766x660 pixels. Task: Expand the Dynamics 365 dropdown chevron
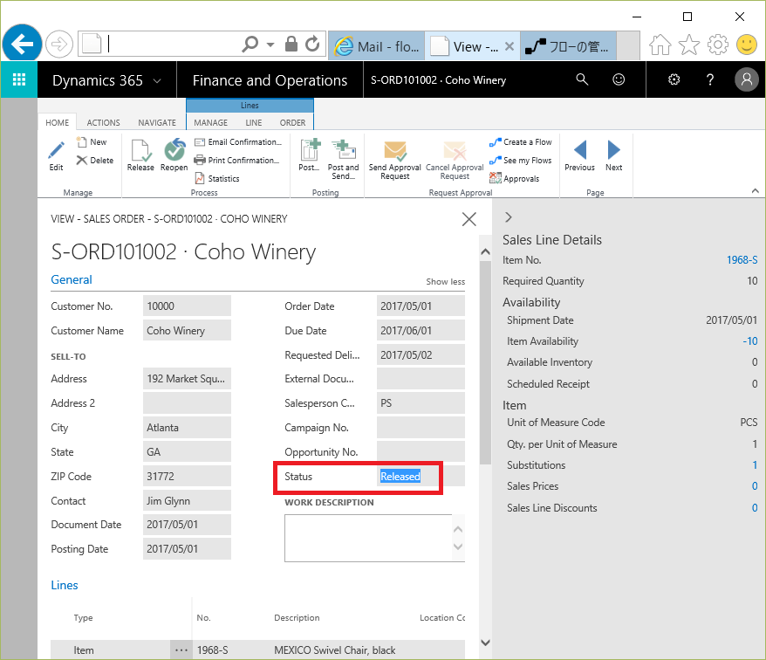click(157, 81)
